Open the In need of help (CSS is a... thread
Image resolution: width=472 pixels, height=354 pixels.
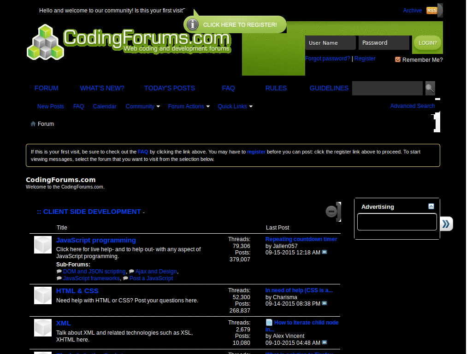click(x=299, y=290)
